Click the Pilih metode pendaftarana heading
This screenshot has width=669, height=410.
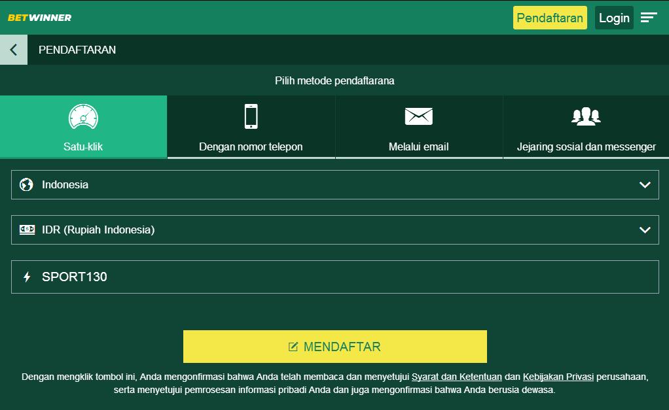point(334,80)
